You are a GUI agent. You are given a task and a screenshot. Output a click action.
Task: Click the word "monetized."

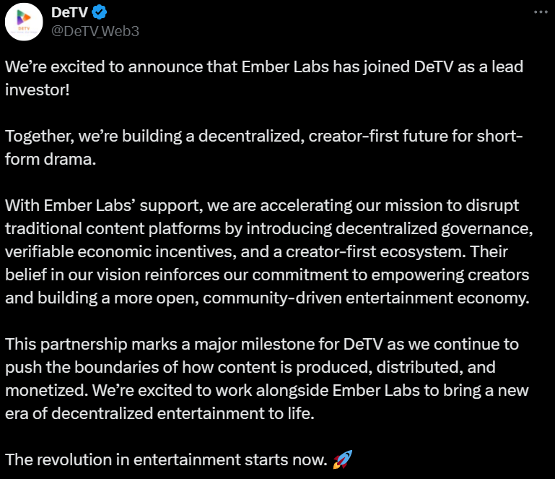click(46, 390)
